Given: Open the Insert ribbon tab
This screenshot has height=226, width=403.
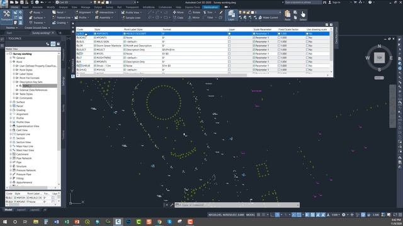Looking at the screenshot, I should click(x=25, y=7).
